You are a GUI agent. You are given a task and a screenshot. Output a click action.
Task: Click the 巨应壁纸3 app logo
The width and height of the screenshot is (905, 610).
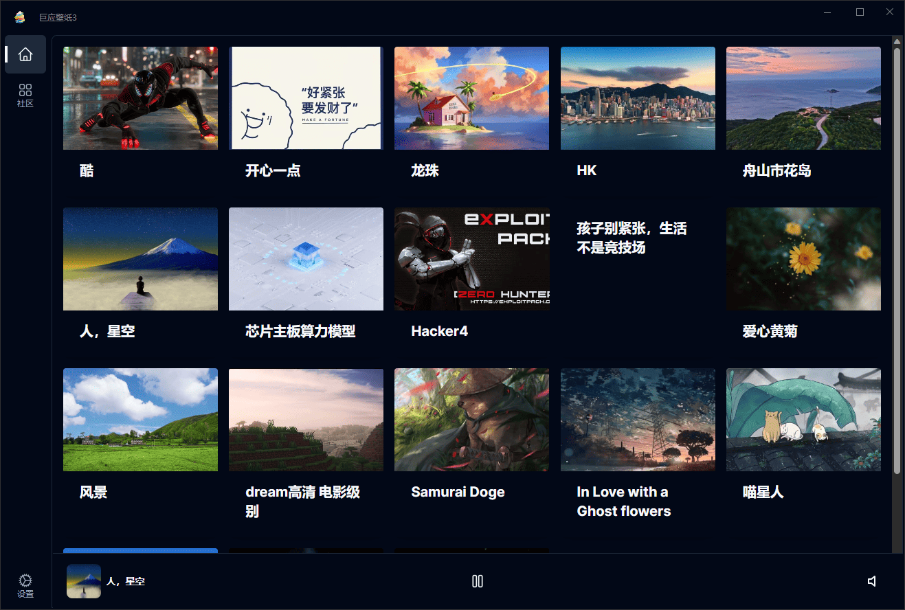point(19,15)
